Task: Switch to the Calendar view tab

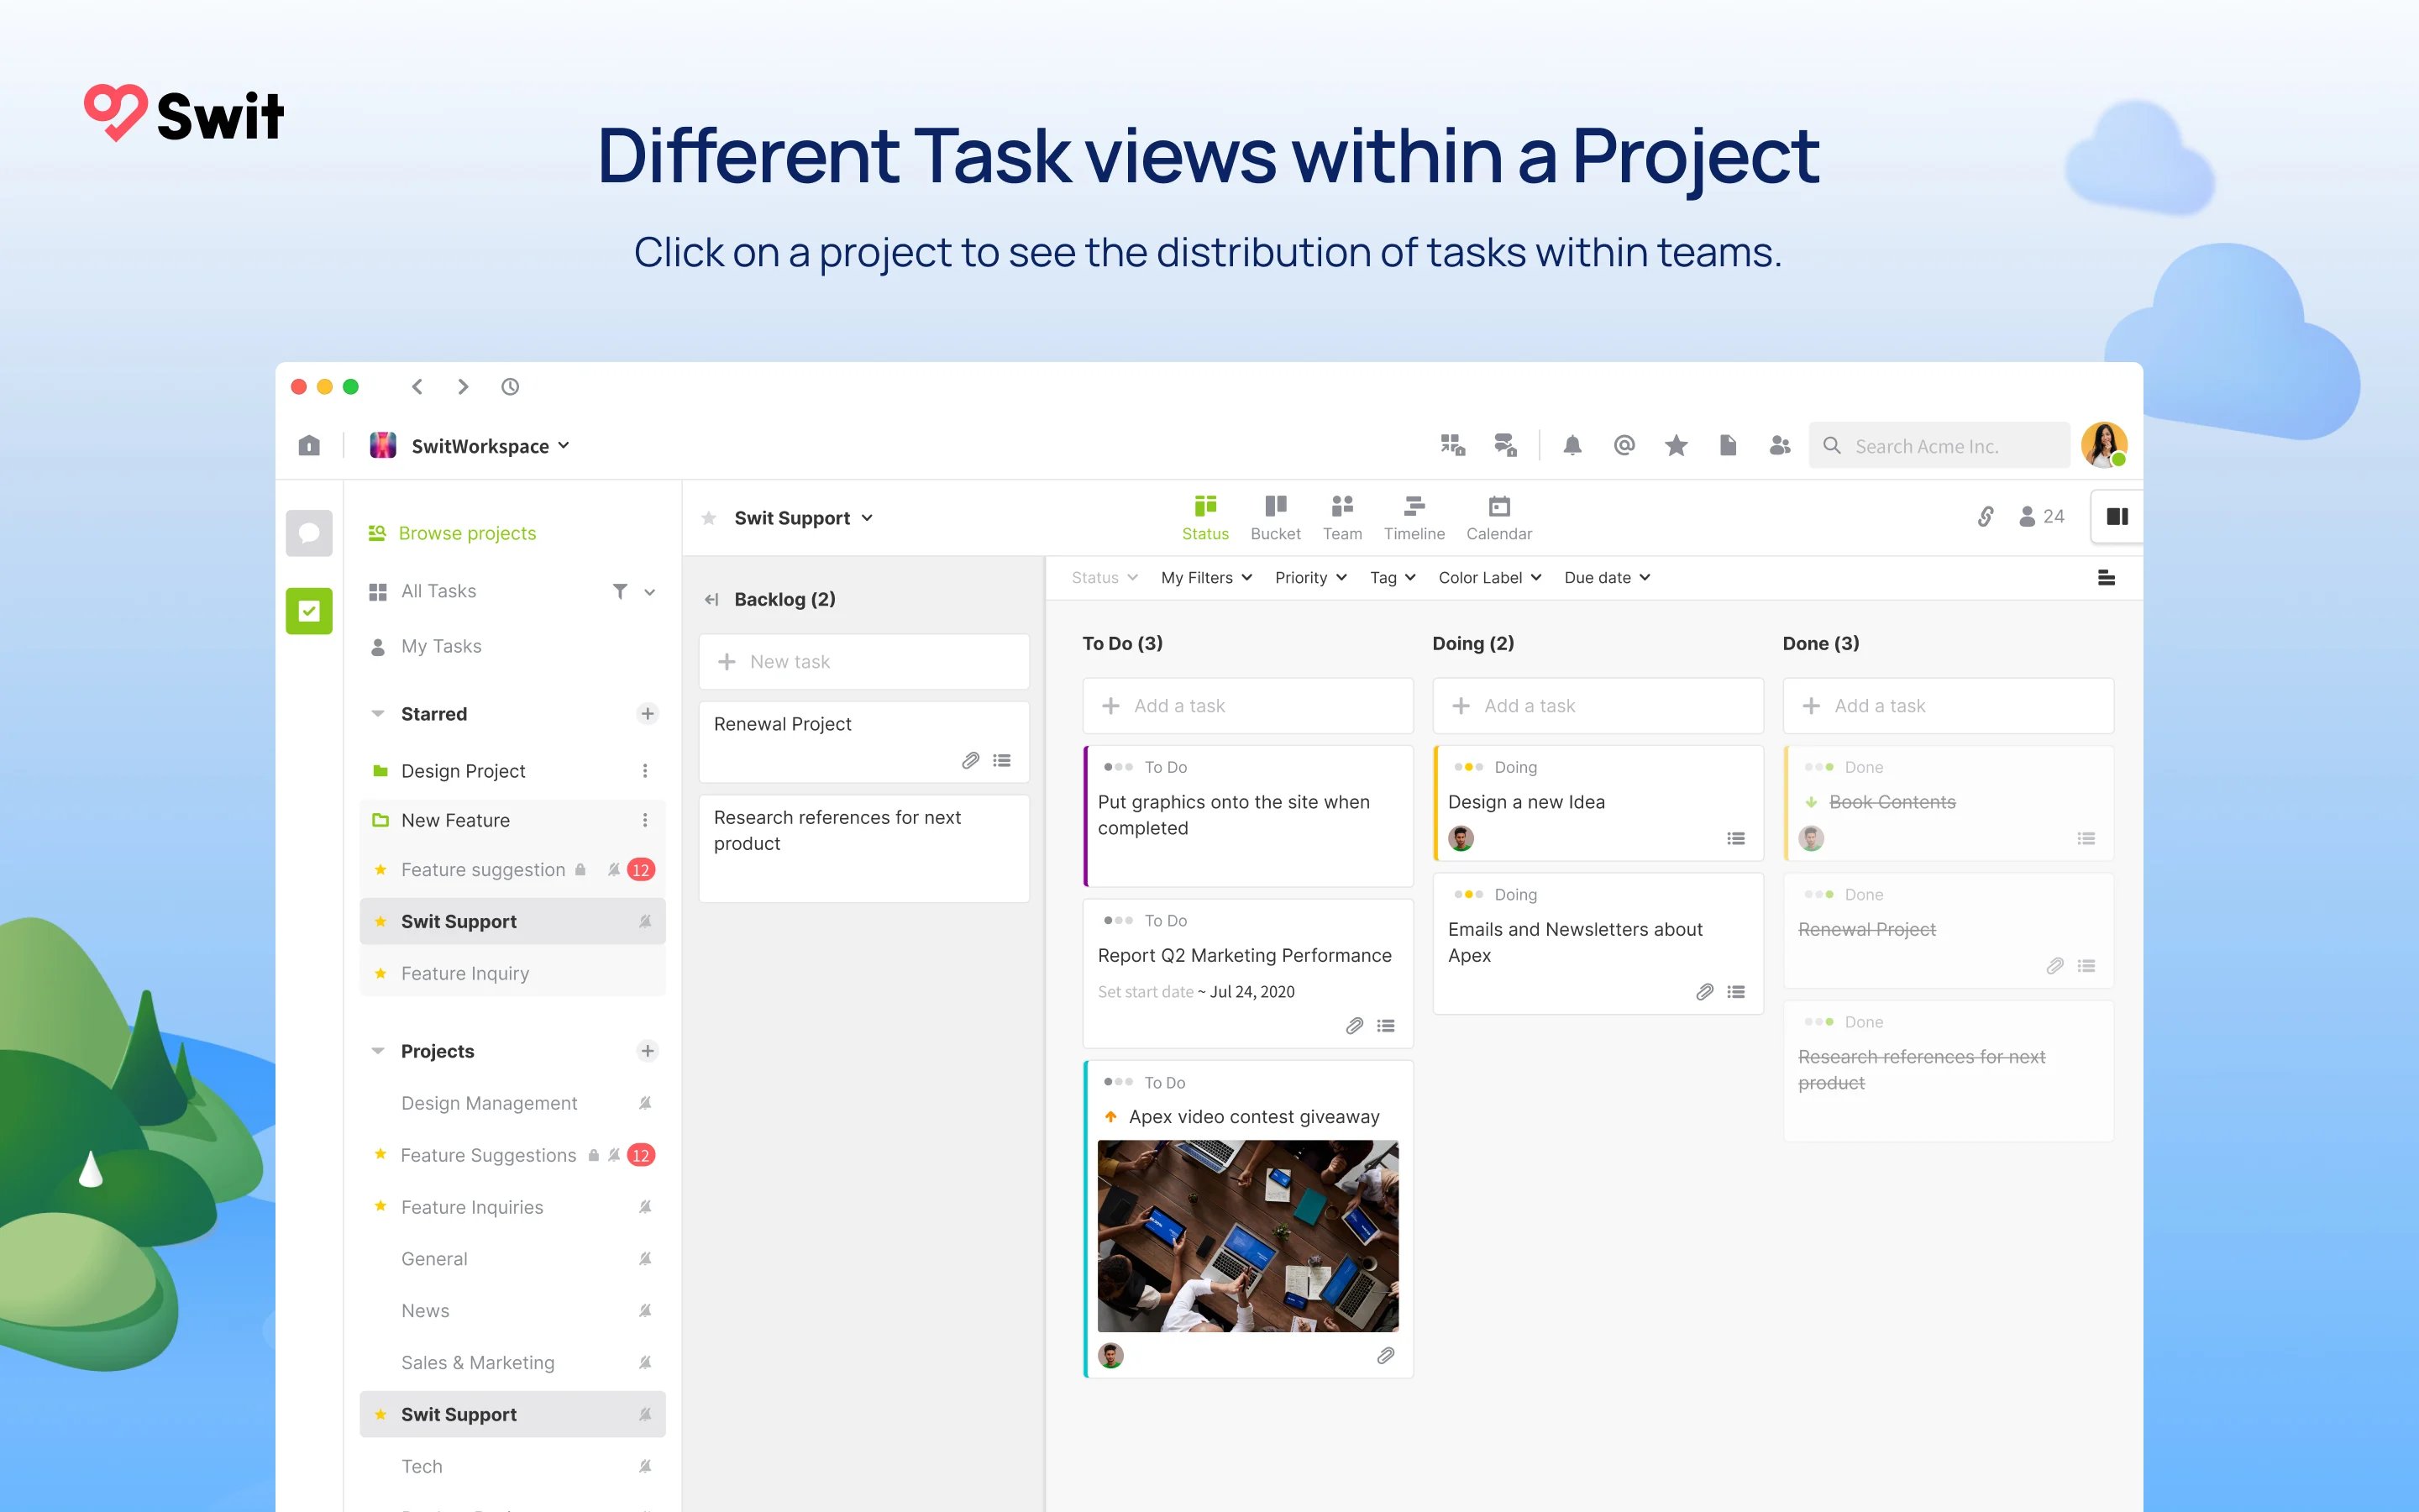Action: [1498, 516]
